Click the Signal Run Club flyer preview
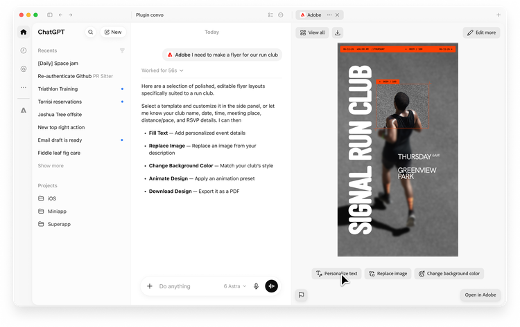 click(398, 149)
